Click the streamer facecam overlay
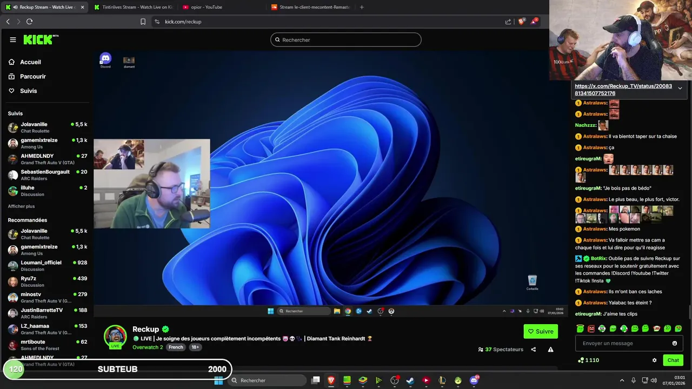The width and height of the screenshot is (692, 389). coord(152,184)
